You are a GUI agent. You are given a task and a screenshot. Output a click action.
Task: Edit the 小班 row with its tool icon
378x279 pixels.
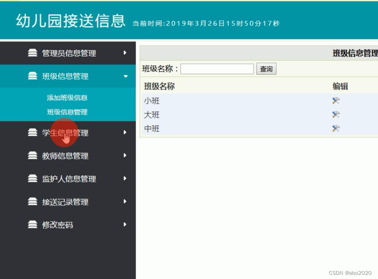(336, 101)
